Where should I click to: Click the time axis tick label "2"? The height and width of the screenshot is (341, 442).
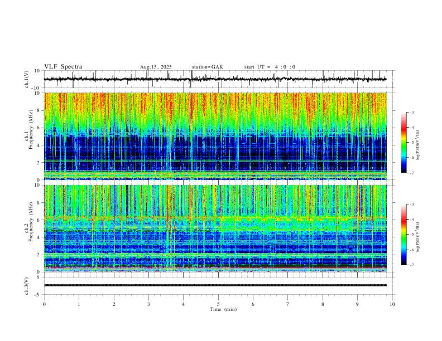pyautogui.click(x=114, y=304)
